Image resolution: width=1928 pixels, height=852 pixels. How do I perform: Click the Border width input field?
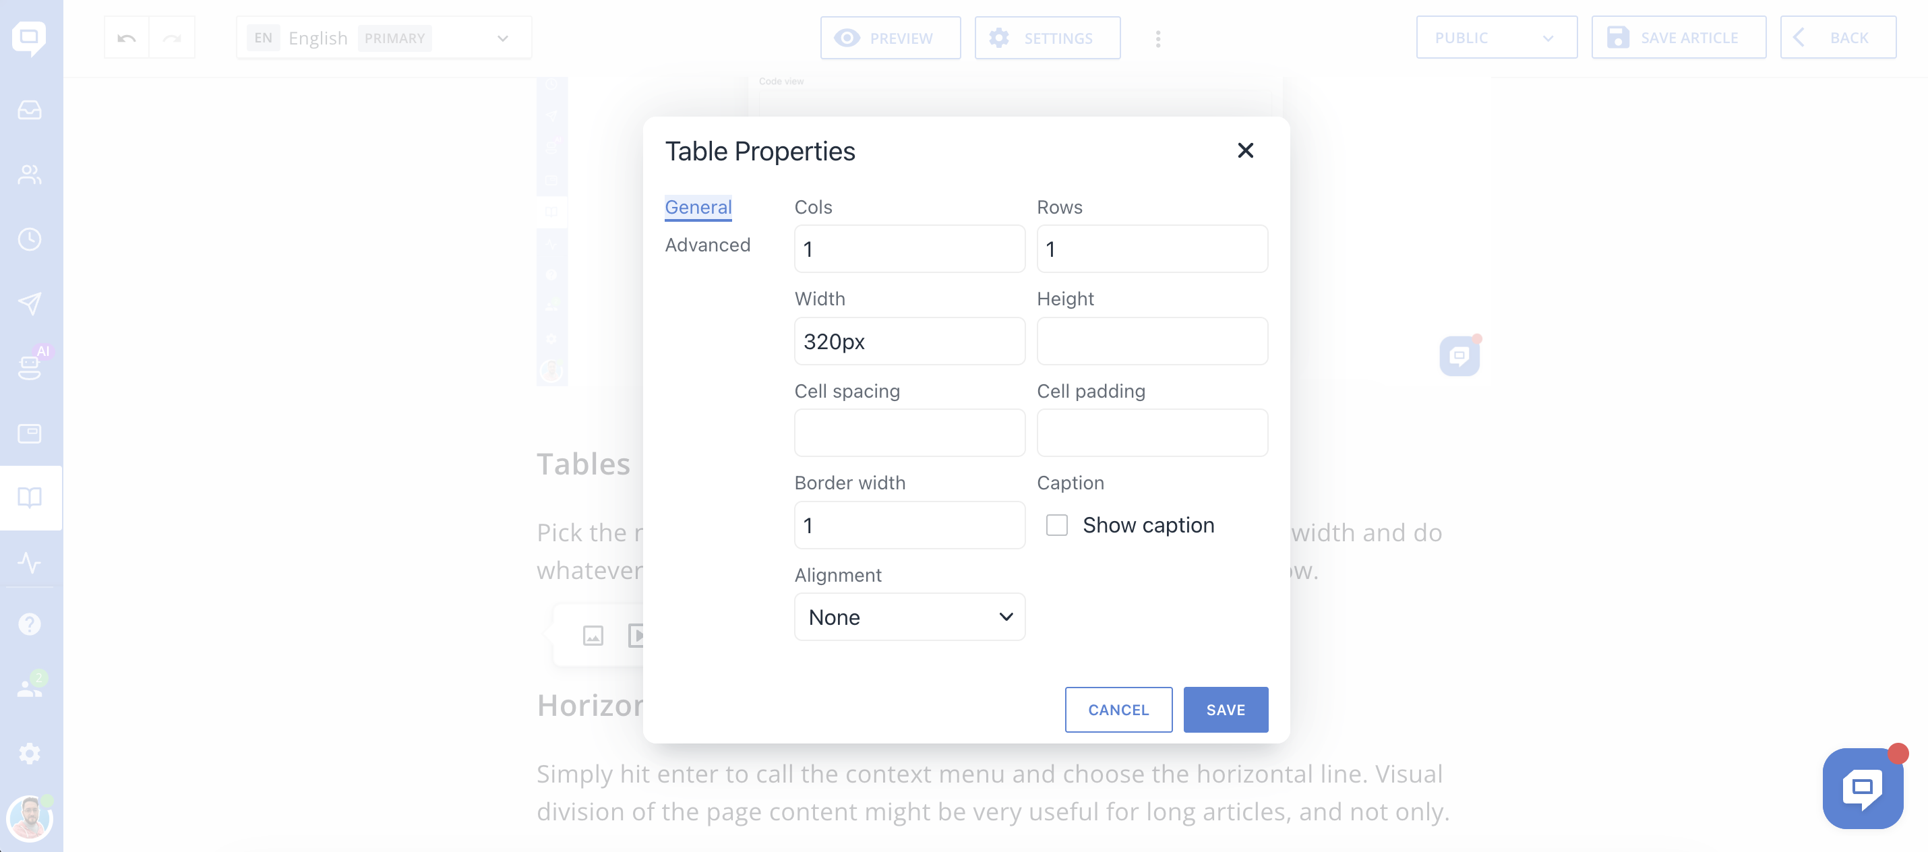coord(909,526)
